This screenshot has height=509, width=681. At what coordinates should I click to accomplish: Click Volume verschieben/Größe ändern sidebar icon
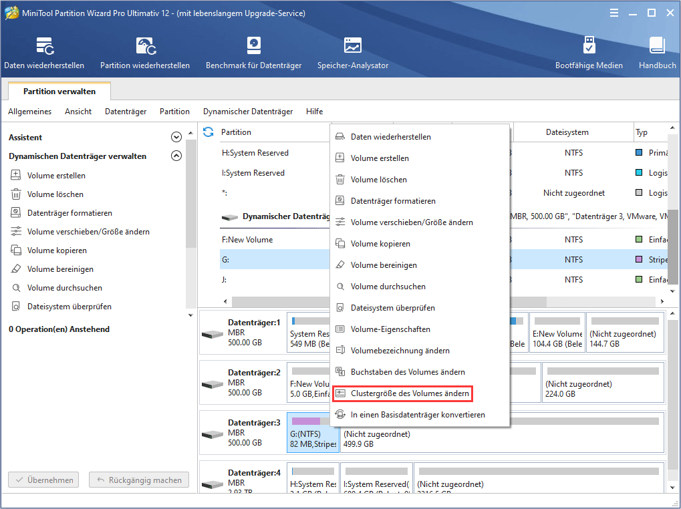[x=15, y=231]
